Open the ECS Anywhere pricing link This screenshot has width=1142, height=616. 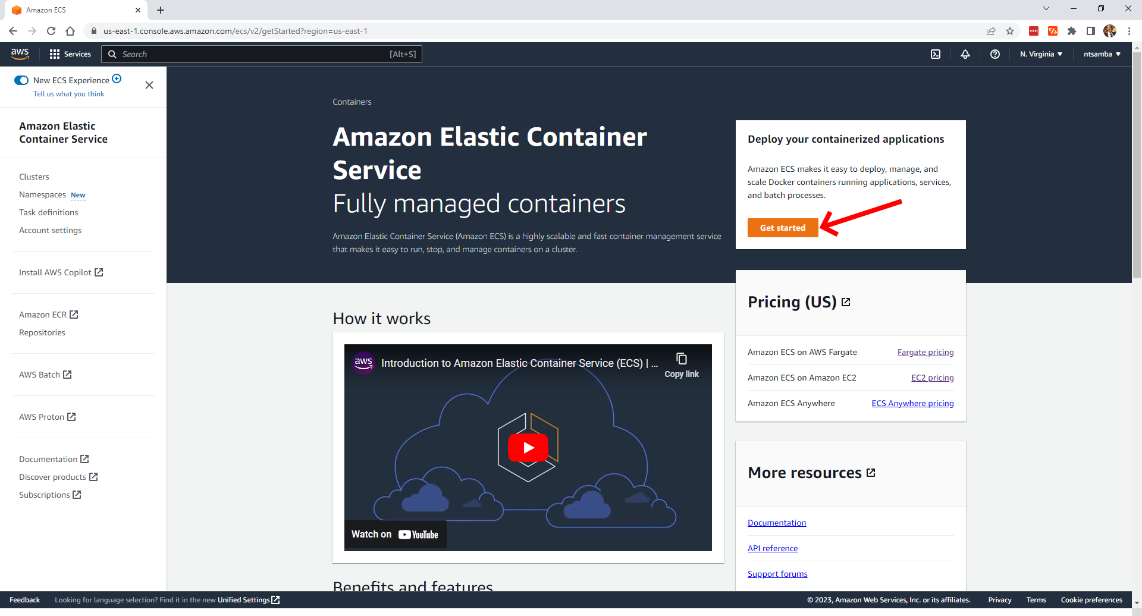[912, 403]
